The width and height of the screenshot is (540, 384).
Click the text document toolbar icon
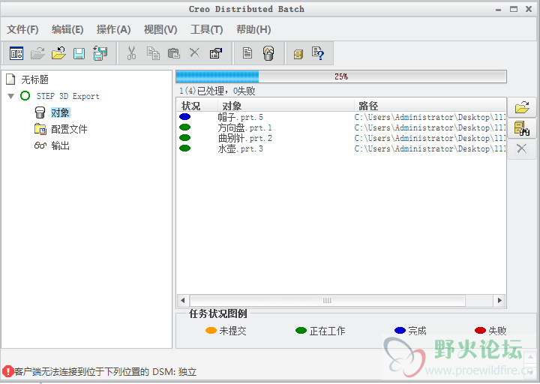coord(247,53)
